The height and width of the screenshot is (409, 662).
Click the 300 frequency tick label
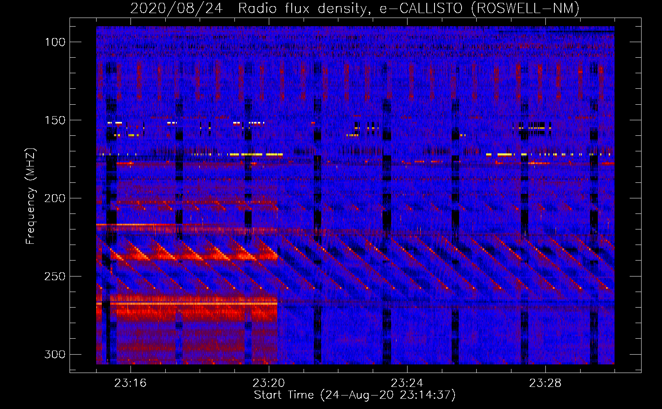coord(55,354)
